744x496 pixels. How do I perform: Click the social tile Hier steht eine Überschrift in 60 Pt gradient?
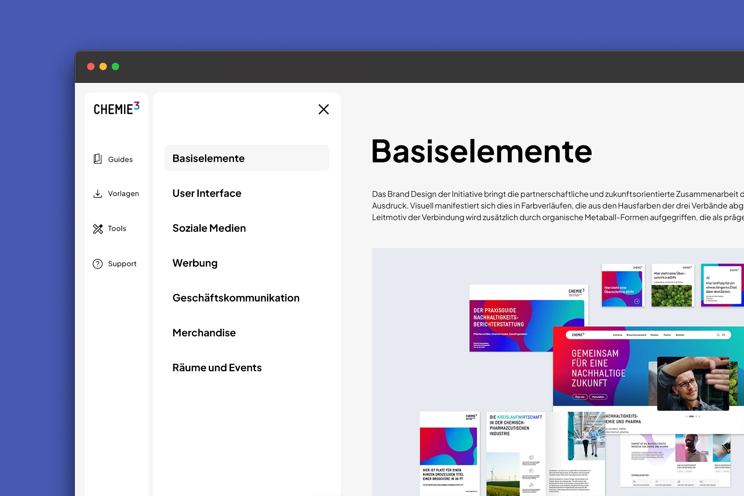[623, 285]
